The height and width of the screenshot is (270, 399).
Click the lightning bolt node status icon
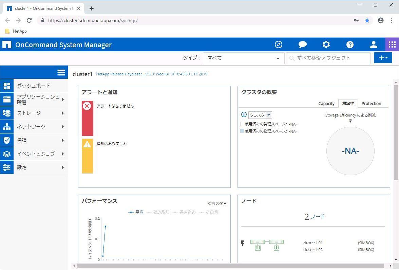click(x=243, y=243)
